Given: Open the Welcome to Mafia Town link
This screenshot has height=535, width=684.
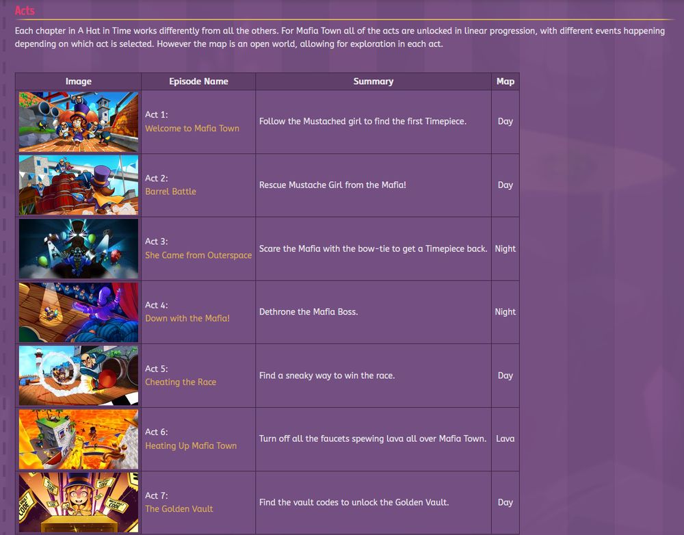Looking at the screenshot, I should coord(192,129).
